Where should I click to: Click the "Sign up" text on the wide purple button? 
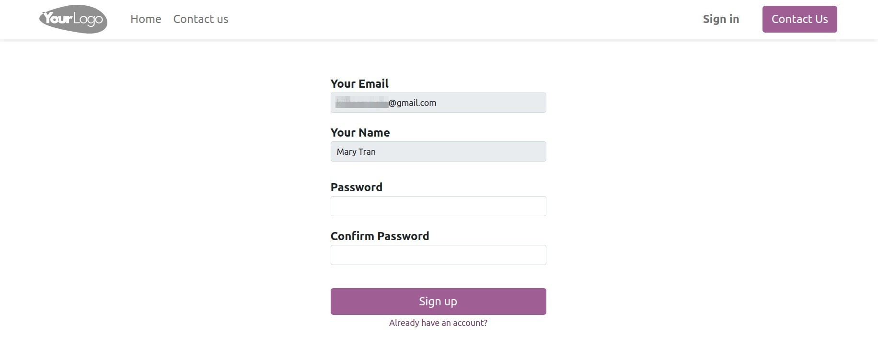click(438, 301)
